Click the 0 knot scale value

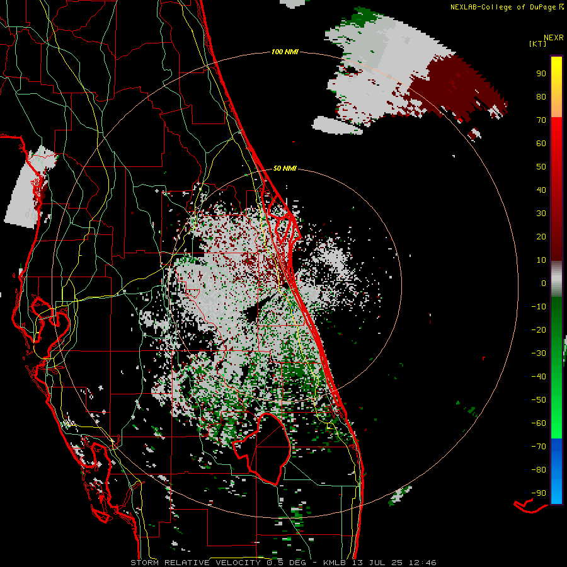click(x=544, y=283)
